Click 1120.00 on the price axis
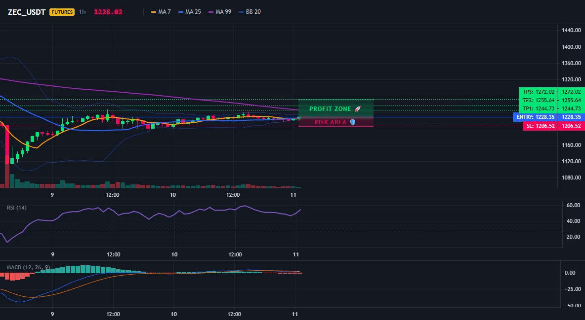This screenshot has height=320, width=585. click(x=571, y=161)
